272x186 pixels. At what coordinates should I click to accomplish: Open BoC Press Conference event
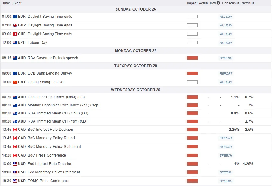(47, 155)
